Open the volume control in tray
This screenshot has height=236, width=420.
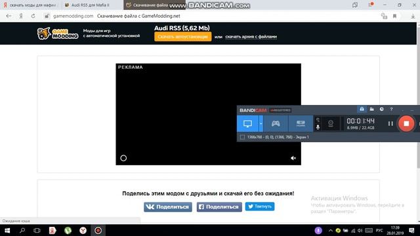tap(360, 230)
